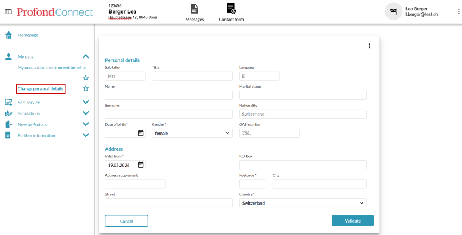The height and width of the screenshot is (235, 462).
Task: Click the Postcode input field
Action: (x=253, y=184)
